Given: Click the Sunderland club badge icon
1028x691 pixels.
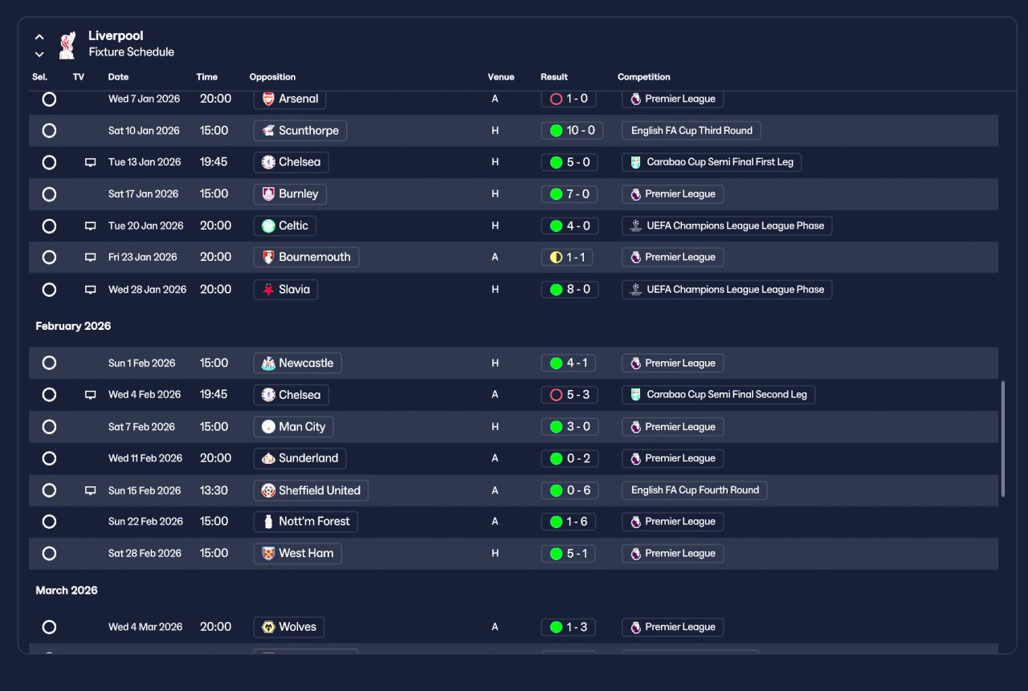Looking at the screenshot, I should click(268, 458).
